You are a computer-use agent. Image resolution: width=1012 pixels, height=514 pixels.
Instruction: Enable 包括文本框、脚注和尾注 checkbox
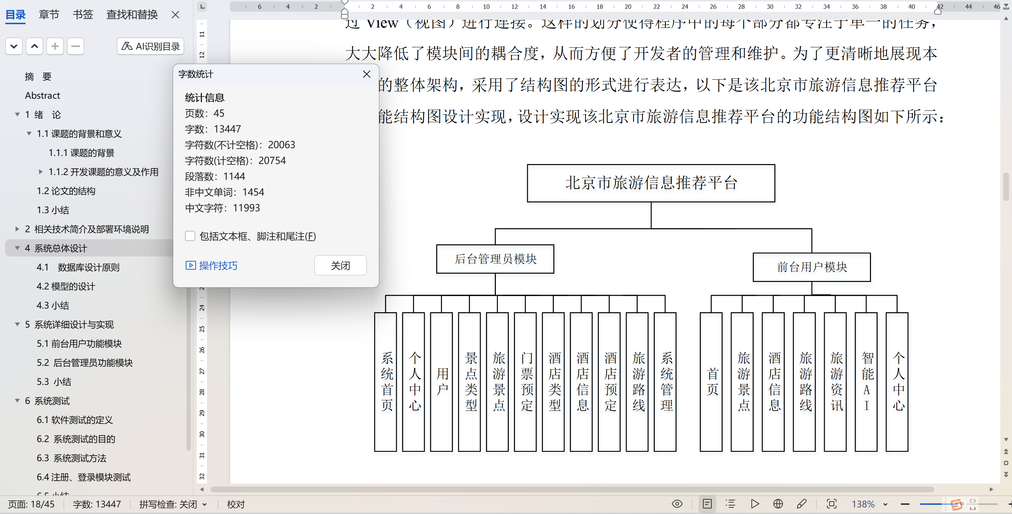pyautogui.click(x=190, y=236)
